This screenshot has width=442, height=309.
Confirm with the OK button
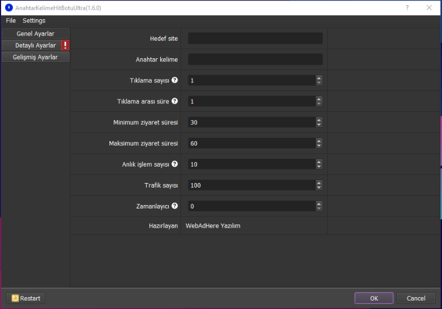pyautogui.click(x=374, y=298)
